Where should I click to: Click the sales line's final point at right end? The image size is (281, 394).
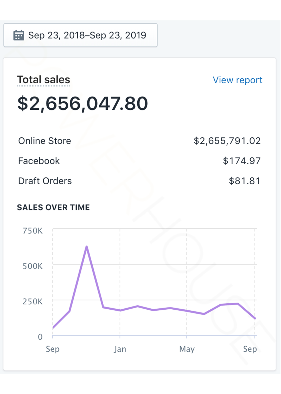tap(255, 318)
